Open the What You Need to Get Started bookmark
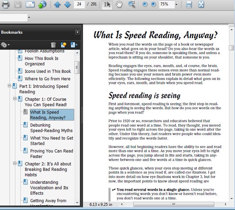The height and width of the screenshot is (210, 235). pos(52,141)
